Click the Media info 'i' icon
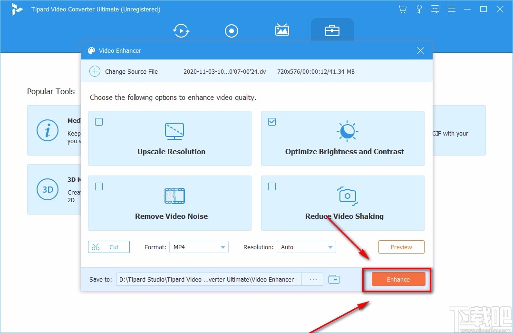Viewport: 513px width, 333px height. (x=48, y=130)
